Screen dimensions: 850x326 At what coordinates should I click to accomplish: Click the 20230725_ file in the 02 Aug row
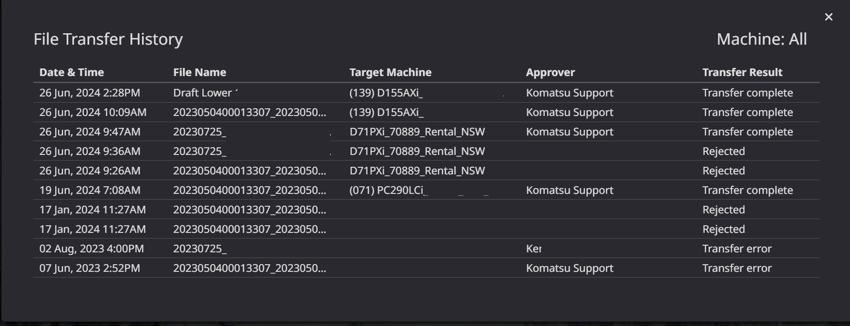pyautogui.click(x=200, y=249)
